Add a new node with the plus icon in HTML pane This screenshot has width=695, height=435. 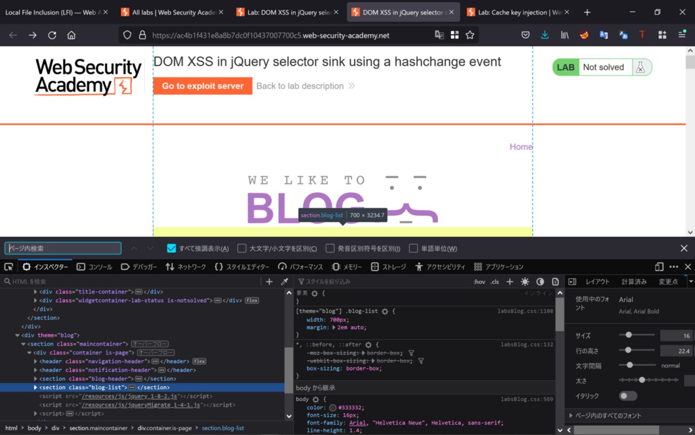[269, 281]
